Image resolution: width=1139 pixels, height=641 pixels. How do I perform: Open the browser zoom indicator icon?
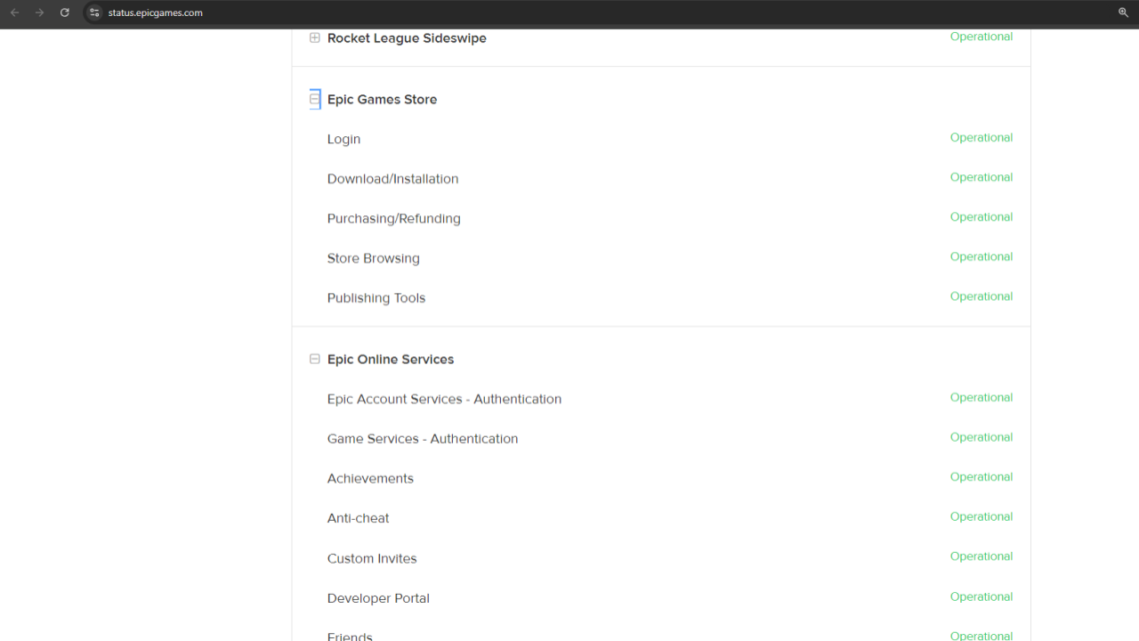tap(1123, 12)
